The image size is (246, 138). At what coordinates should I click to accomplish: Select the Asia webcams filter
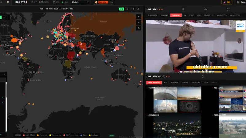click(205, 82)
